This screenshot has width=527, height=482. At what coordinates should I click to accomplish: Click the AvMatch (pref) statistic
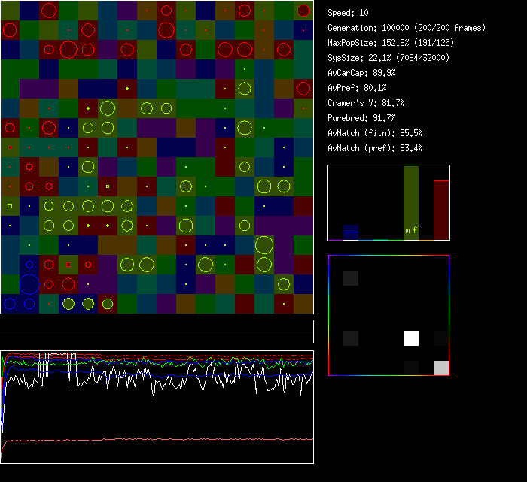[375, 148]
